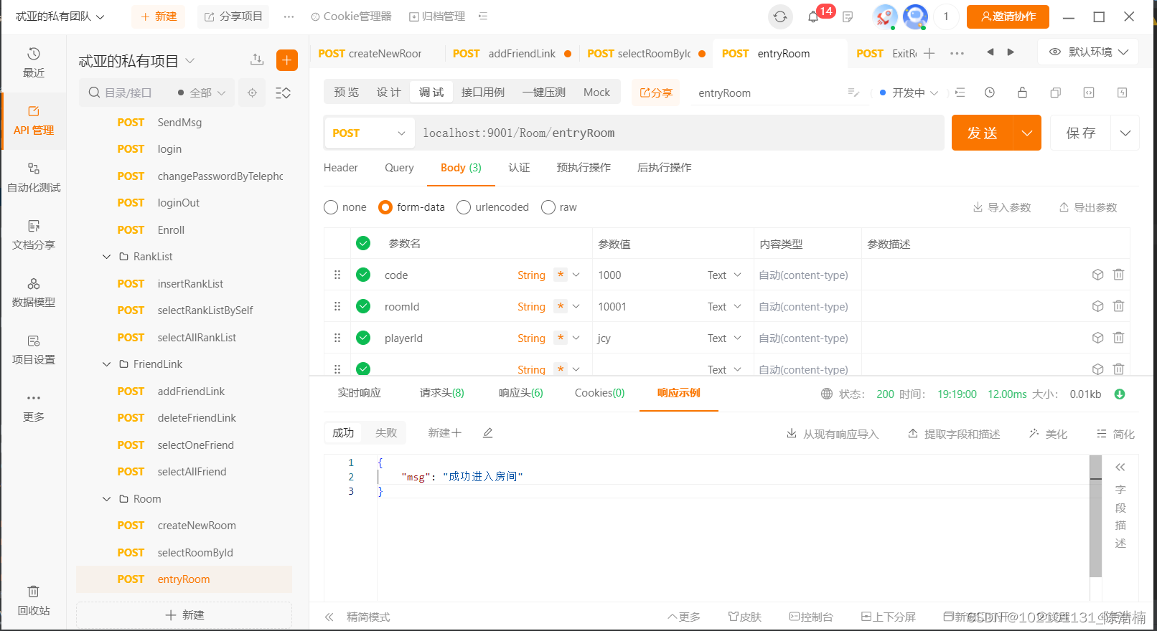Image resolution: width=1157 pixels, height=631 pixels.
Task: Click the lock icon in toolbar
Action: point(1023,92)
